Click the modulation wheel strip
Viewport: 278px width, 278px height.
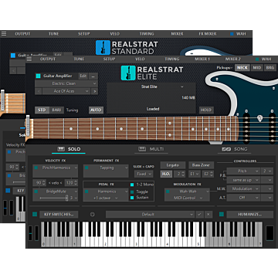point(37,233)
